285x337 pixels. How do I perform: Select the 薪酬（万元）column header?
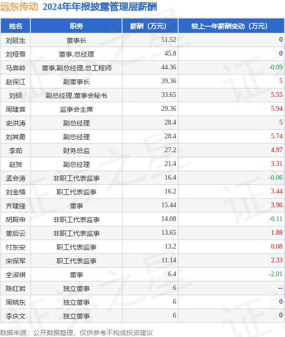150,26
